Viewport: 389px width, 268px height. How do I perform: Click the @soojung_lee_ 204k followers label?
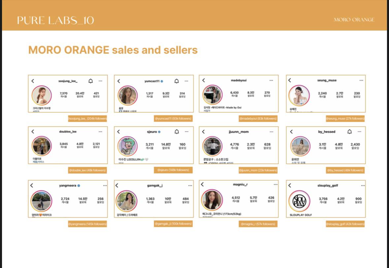click(x=87, y=119)
